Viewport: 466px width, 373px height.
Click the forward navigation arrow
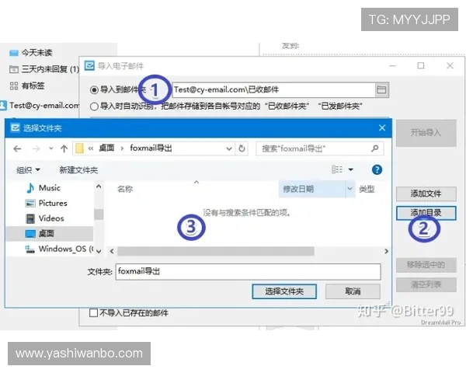coord(36,148)
